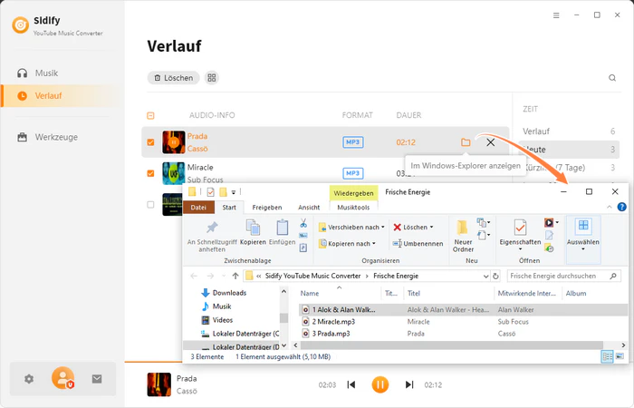Go up one folder level arrow
634x408 pixels.
pos(235,276)
